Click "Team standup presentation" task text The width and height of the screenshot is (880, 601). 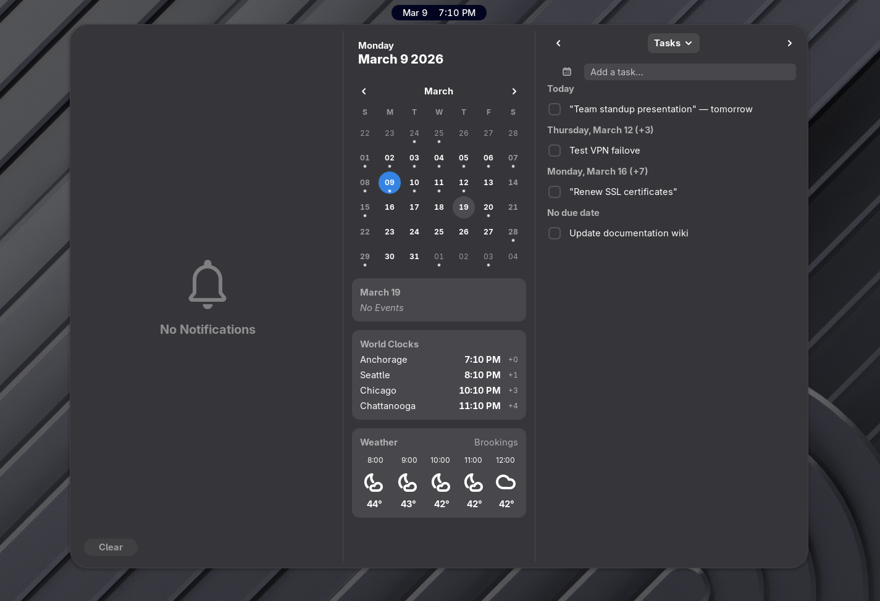[x=661, y=109]
